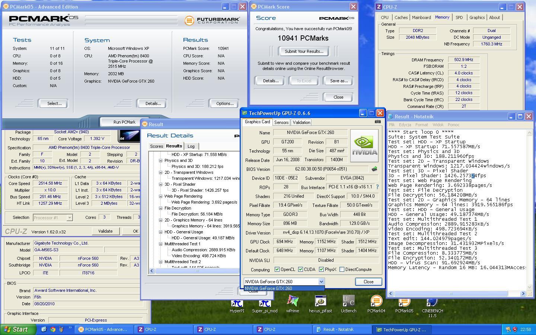Switch to the Sensors tab in GPU-Z
The height and width of the screenshot is (335, 536).
[x=281, y=122]
